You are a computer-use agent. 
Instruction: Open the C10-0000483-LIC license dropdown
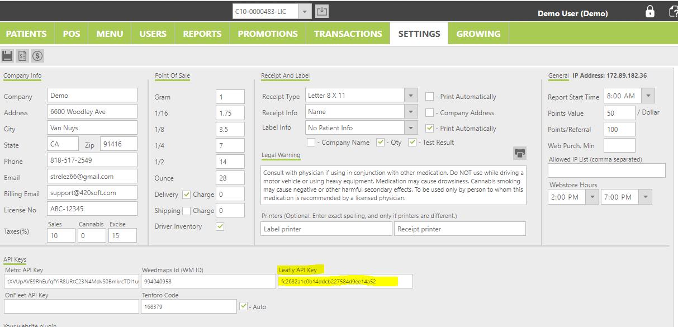tap(305, 12)
